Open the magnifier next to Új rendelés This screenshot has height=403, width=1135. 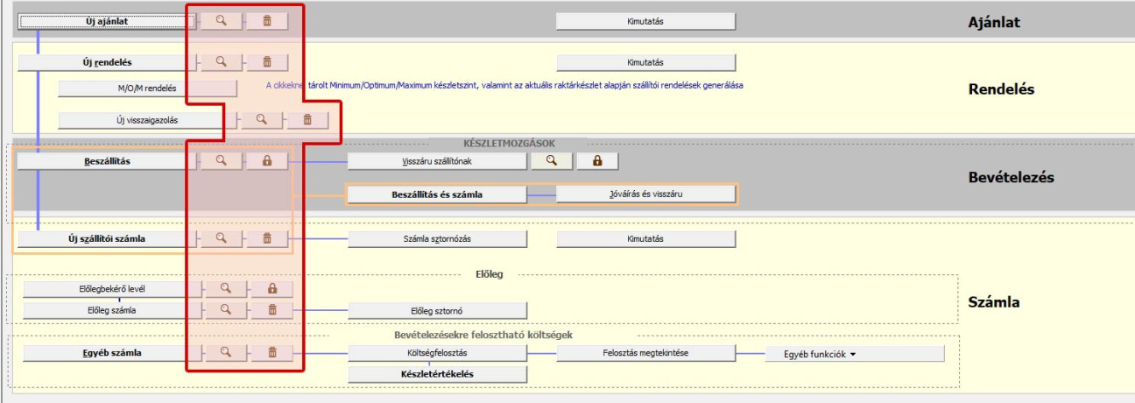pos(221,62)
